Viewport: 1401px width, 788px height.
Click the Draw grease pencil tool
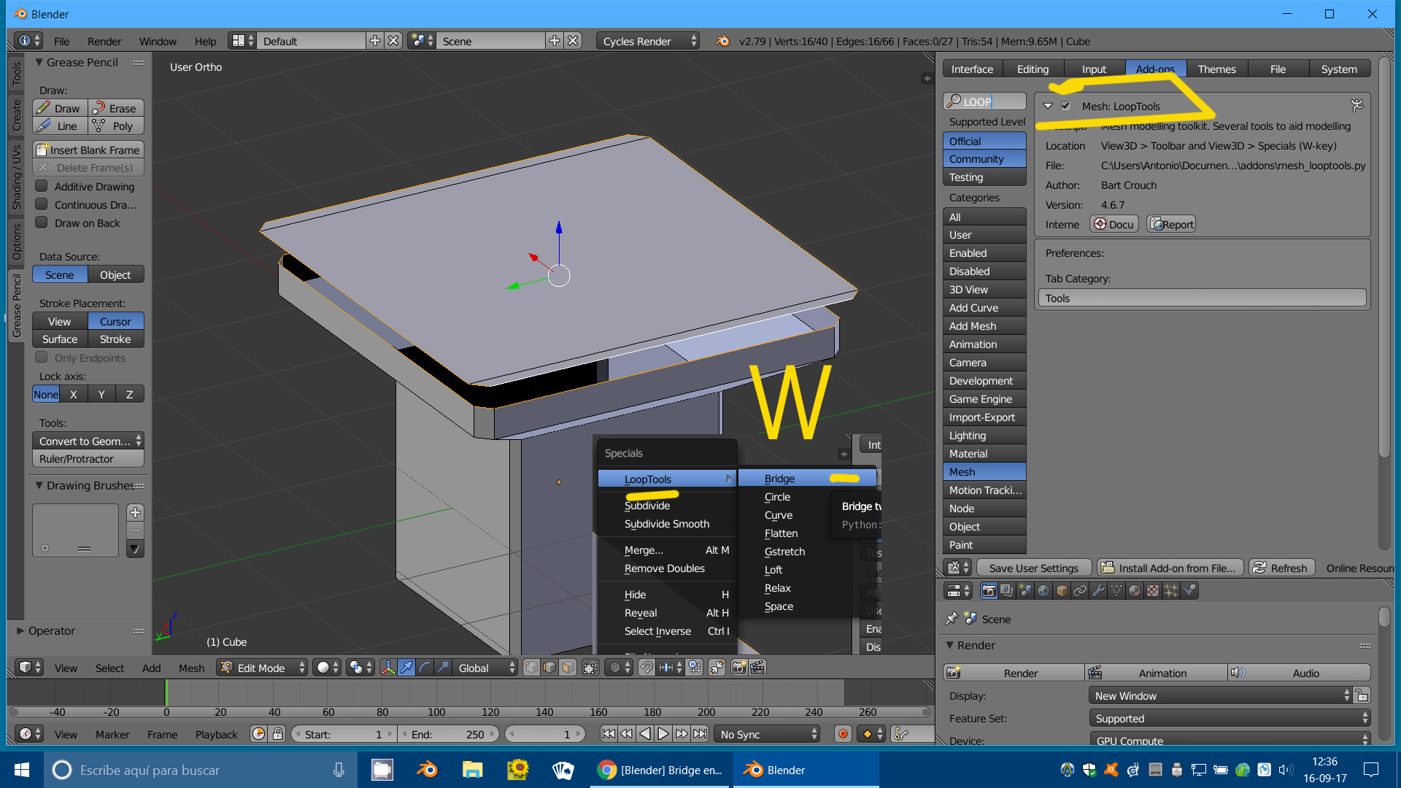coord(60,108)
